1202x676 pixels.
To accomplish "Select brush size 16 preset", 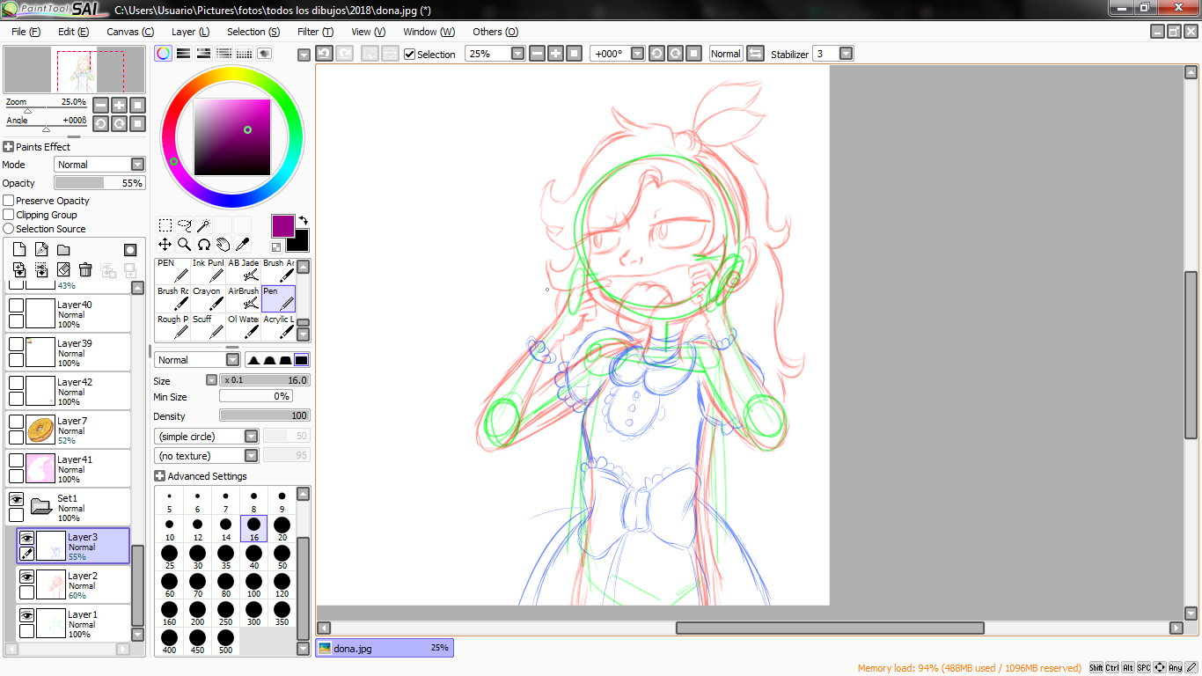I will [x=253, y=528].
